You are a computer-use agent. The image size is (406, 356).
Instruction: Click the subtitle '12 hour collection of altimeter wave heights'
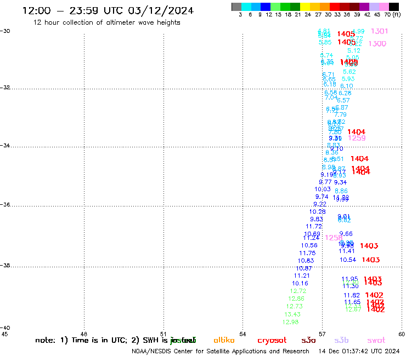point(106,22)
